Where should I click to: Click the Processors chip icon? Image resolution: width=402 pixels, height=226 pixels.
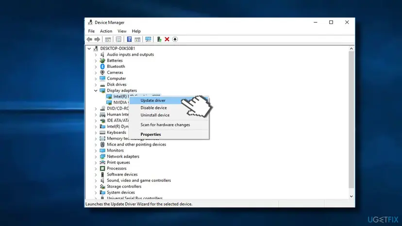[102, 168]
